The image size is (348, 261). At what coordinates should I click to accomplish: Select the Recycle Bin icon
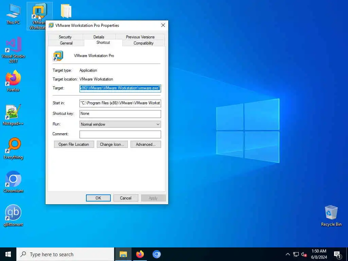(331, 216)
